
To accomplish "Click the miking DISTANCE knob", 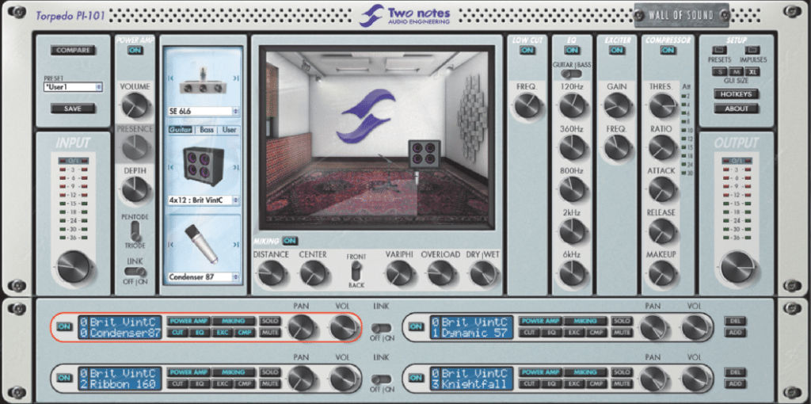I will click(271, 273).
